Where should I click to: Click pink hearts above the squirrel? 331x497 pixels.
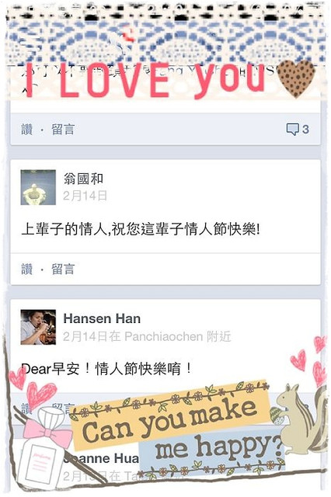[309, 361]
